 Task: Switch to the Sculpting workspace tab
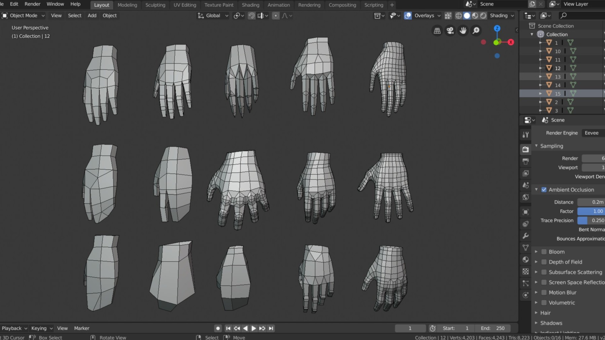[x=155, y=5]
